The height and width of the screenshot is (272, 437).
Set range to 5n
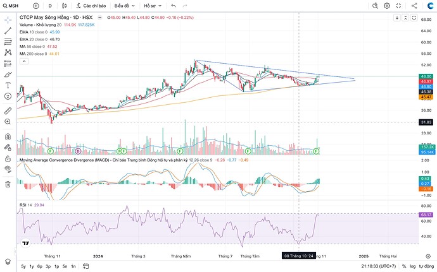65,266
